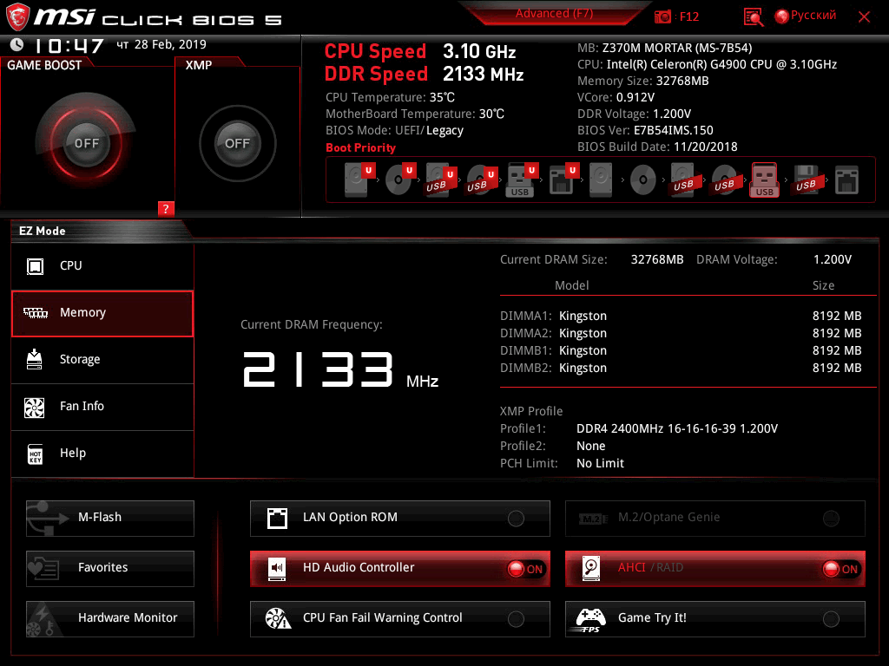Open the Fan Info section
This screenshot has width=889, height=666.
[102, 407]
